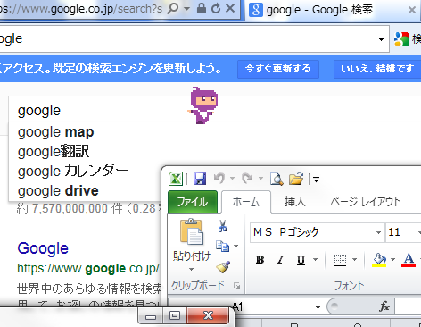This screenshot has width=421, height=327.
Task: Expand the font name dropdown arrow
Action: [378, 232]
